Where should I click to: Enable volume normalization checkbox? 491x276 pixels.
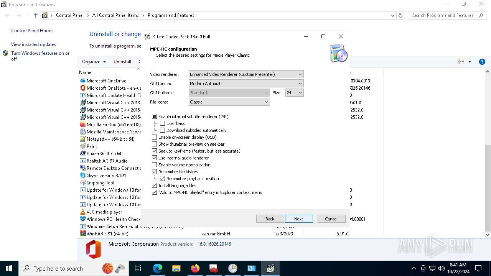[x=155, y=165]
